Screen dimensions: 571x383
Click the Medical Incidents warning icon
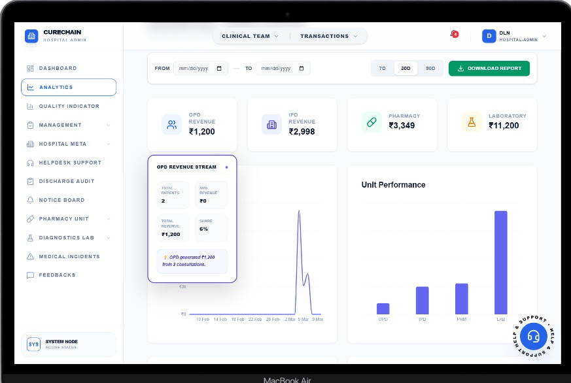(30, 256)
